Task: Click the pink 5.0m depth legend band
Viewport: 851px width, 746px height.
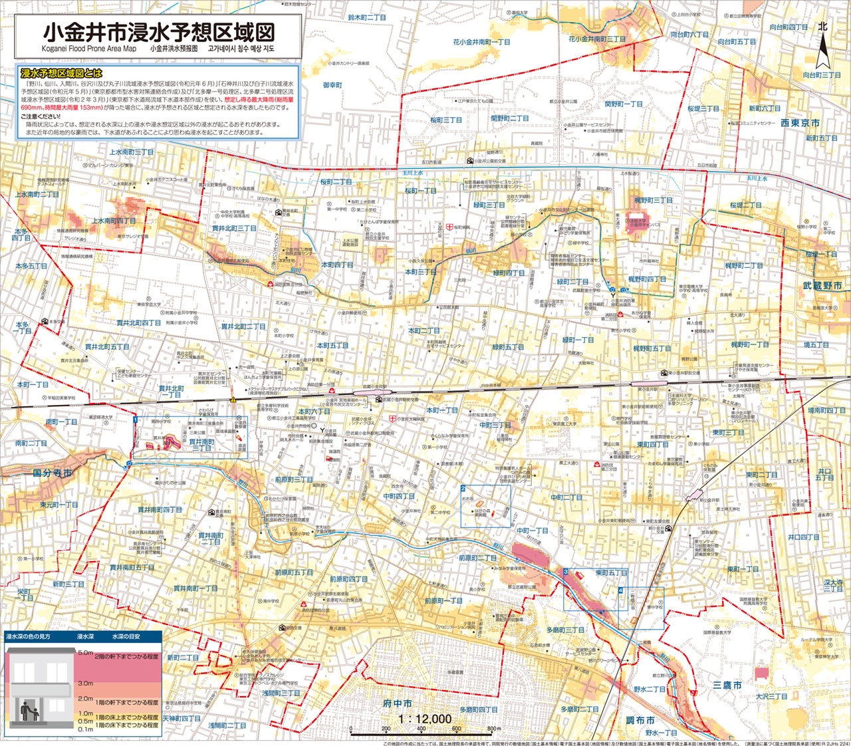Action: point(126,668)
